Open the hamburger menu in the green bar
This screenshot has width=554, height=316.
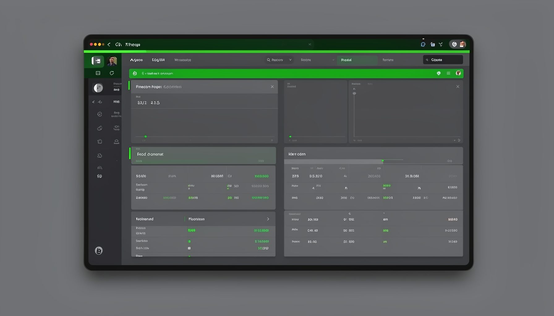pyautogui.click(x=448, y=73)
